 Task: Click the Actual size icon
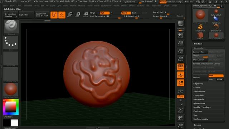[181, 51]
